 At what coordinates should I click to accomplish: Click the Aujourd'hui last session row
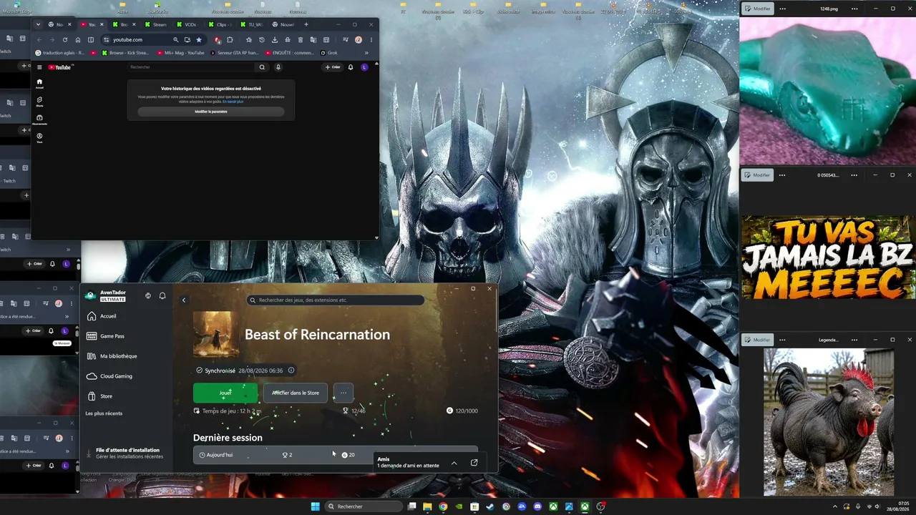(336, 455)
